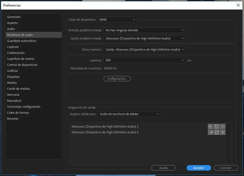Confirm with the Aceptar button
Viewport: 244px width, 176px height.
199,168
